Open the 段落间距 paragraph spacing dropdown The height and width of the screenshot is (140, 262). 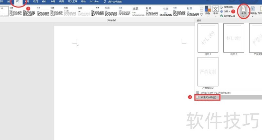(227, 7)
